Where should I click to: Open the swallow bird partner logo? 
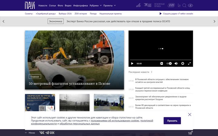coord(147,5)
